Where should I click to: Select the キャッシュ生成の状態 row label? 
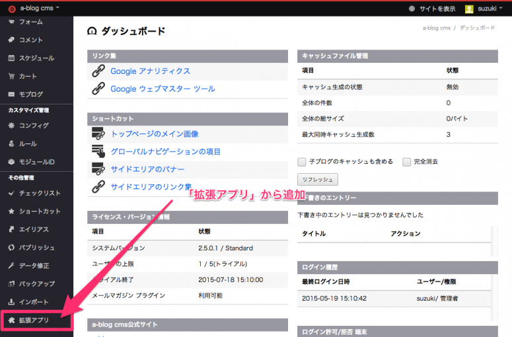(332, 87)
